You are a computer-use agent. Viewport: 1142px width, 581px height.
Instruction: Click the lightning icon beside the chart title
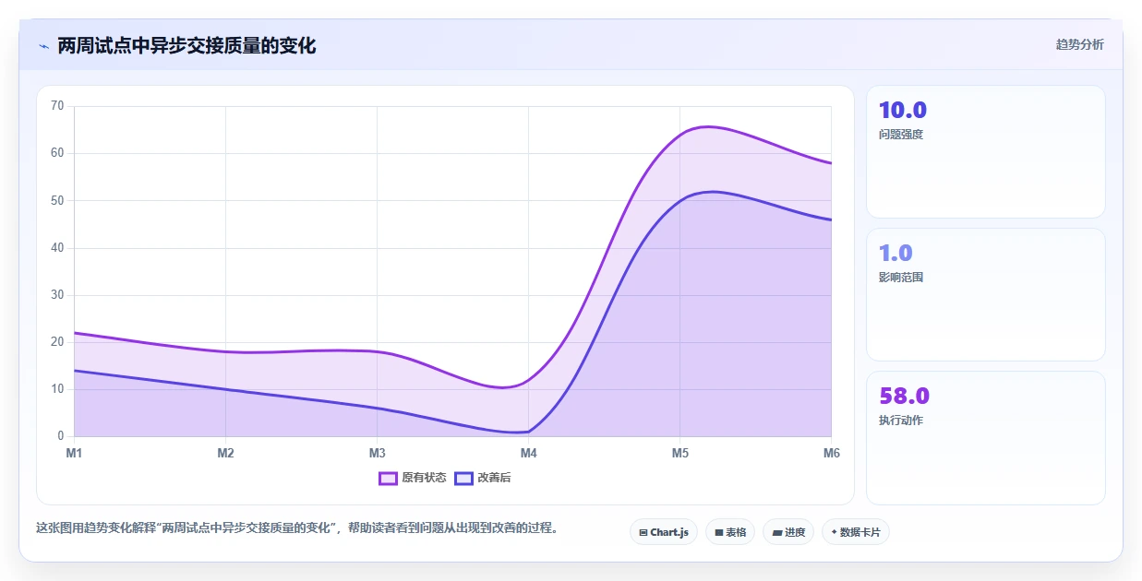tap(43, 45)
